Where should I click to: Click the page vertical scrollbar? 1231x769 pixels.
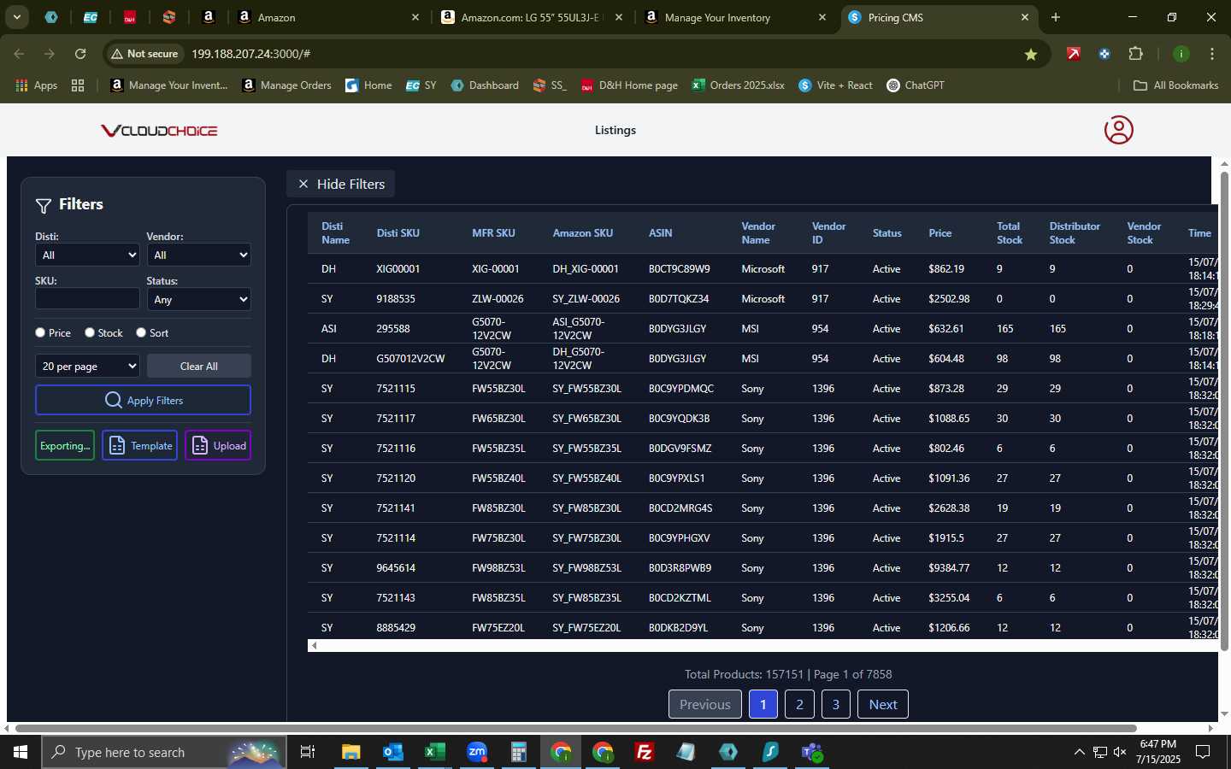(1224, 410)
